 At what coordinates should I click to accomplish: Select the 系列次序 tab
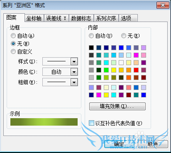pos(106,18)
